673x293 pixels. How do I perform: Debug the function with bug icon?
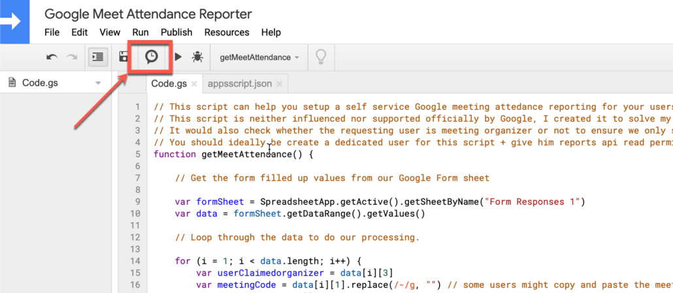[x=197, y=57]
